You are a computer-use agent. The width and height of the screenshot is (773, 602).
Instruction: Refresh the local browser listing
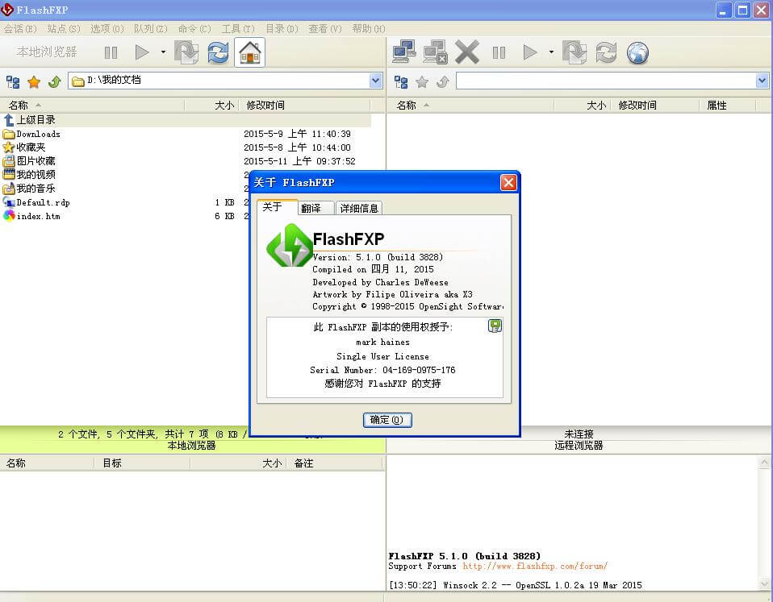tap(218, 52)
